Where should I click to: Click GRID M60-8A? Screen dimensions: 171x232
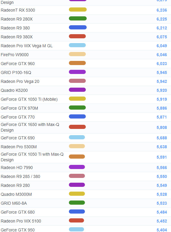[14, 203]
